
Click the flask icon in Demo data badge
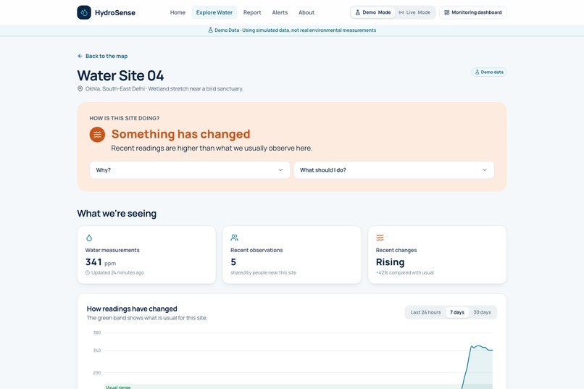477,72
